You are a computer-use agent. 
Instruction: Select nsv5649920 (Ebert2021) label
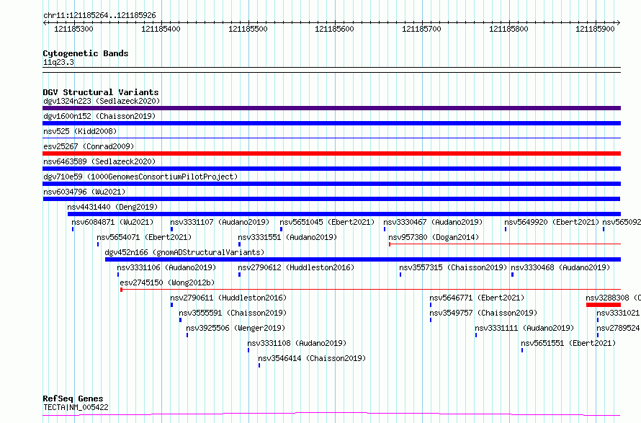pos(552,222)
